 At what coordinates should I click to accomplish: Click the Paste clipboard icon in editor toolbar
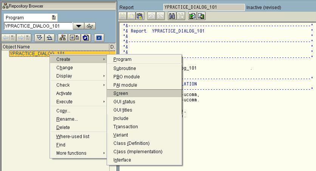[140, 16]
